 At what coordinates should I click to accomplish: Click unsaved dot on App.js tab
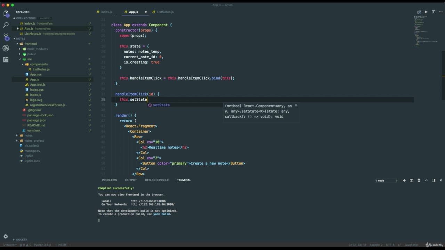(x=146, y=12)
